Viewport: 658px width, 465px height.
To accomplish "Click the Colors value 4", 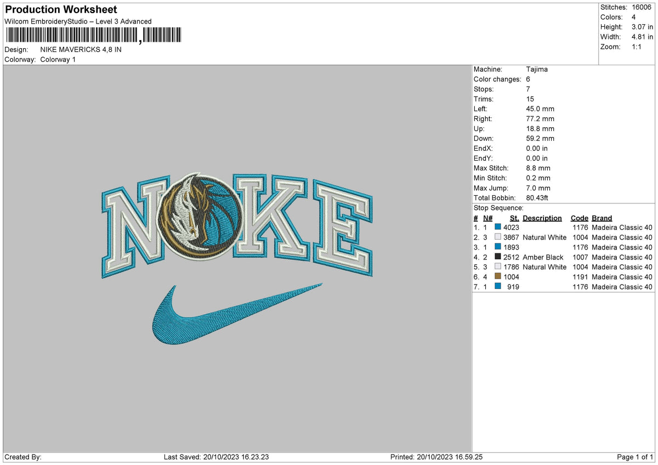I will coord(634,17).
